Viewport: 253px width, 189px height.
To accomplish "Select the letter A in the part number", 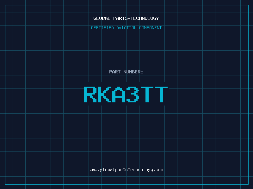I will 119,94.
